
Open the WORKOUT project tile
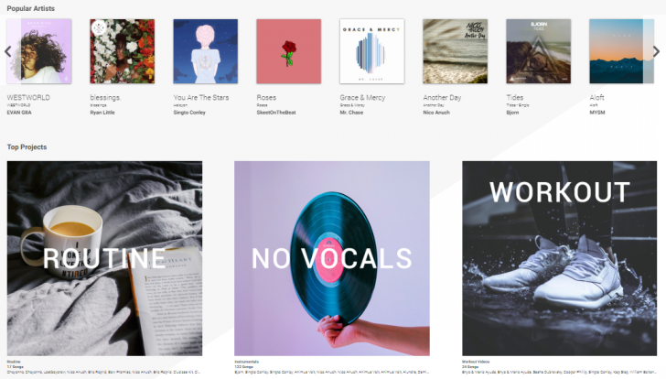pos(559,258)
